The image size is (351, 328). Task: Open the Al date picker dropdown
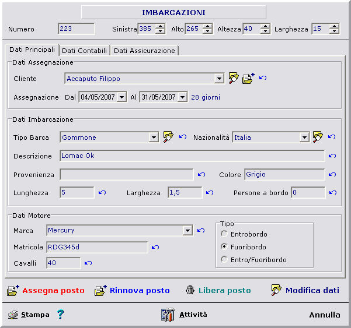point(182,97)
